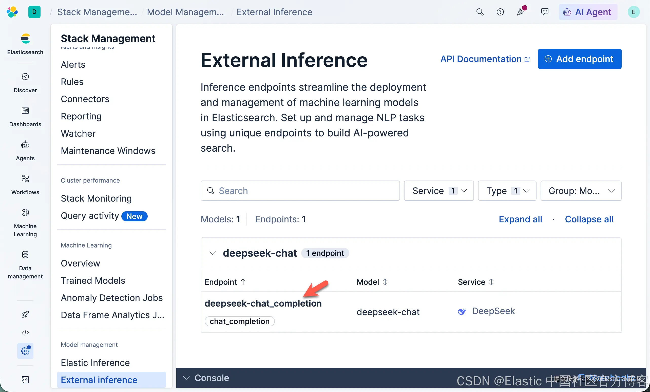This screenshot has height=392, width=650.
Task: Click the DeepSeek service logo icon
Action: point(462,312)
